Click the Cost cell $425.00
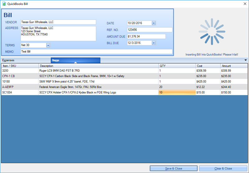This screenshot has width=249, height=173. 208,82
